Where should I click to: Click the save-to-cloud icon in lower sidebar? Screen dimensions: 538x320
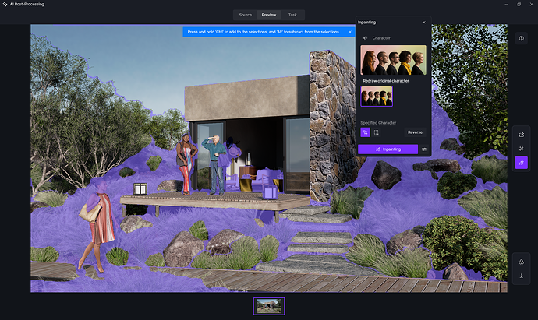tap(521, 262)
